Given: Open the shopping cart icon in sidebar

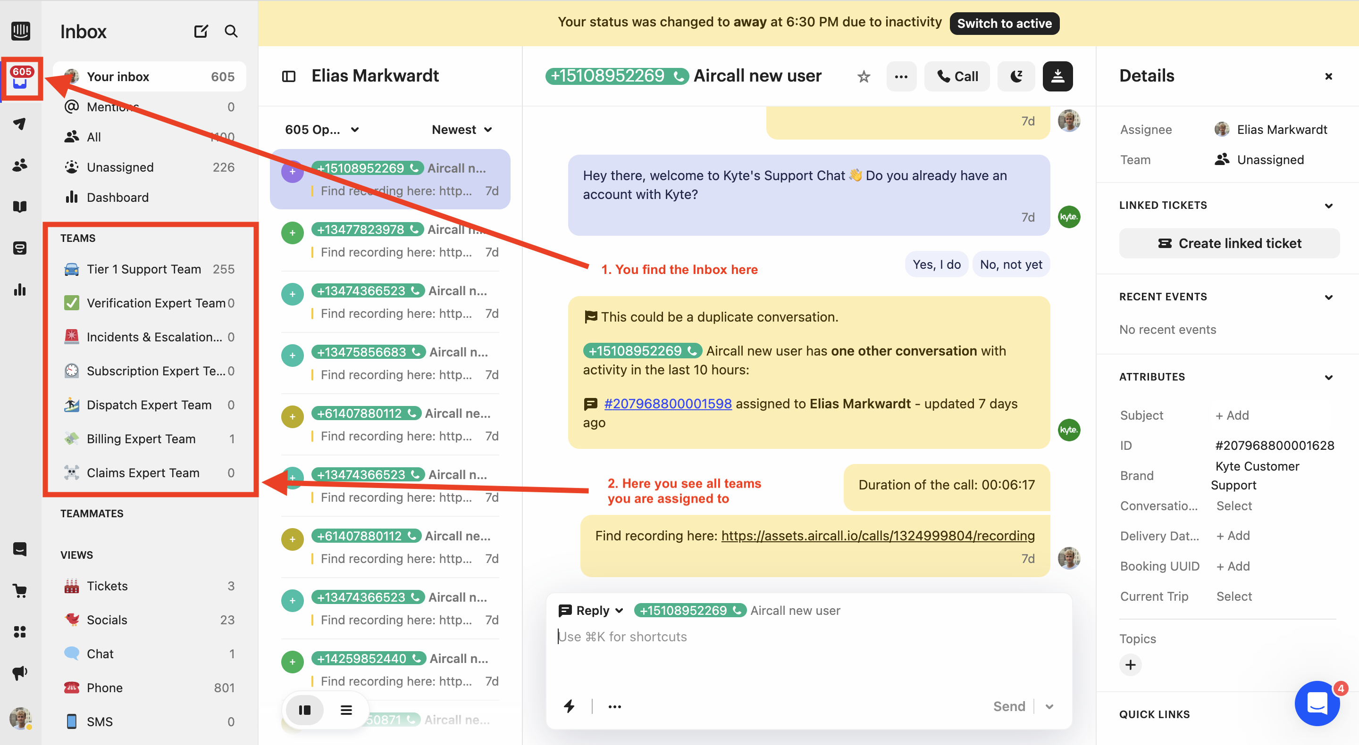Looking at the screenshot, I should [x=20, y=590].
